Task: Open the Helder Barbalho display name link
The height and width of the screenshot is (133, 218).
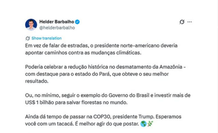Action: (57, 22)
